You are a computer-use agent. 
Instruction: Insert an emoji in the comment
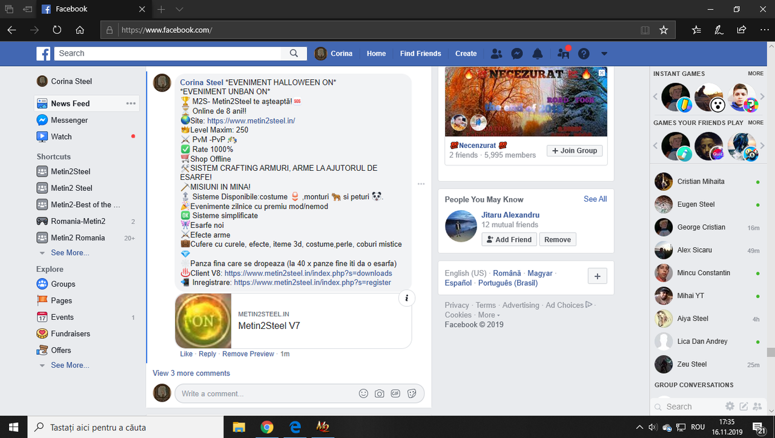point(363,394)
